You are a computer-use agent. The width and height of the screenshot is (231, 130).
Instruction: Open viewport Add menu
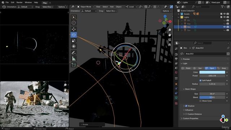[112, 7]
